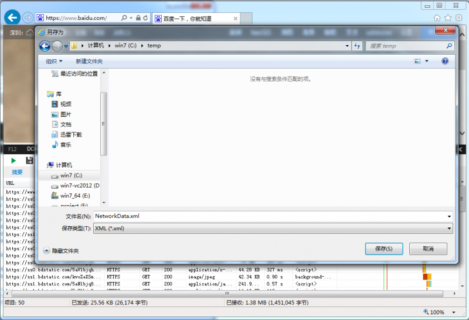Click the 保存(S) button
This screenshot has height=320, width=469.
[384, 248]
